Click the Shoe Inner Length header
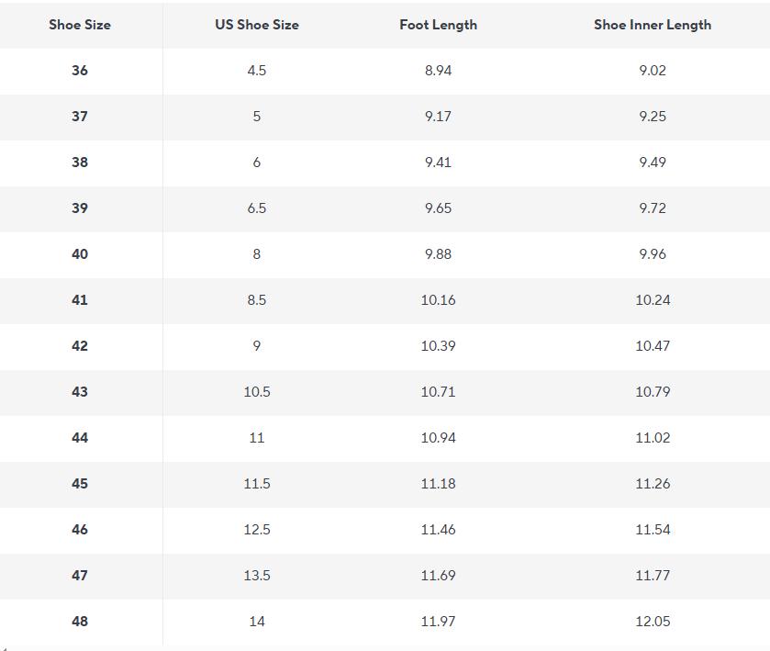Viewport: 770px width, 651px height. click(652, 25)
